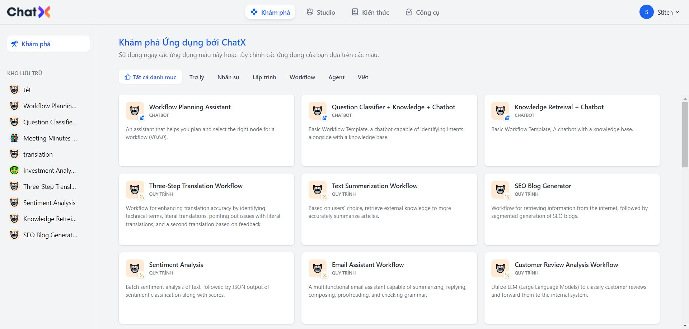The image size is (689, 329).
Task: Open Text Summarization Workflow card
Action: pos(389,209)
